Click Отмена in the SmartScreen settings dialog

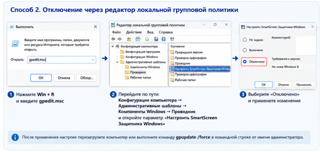283,85
